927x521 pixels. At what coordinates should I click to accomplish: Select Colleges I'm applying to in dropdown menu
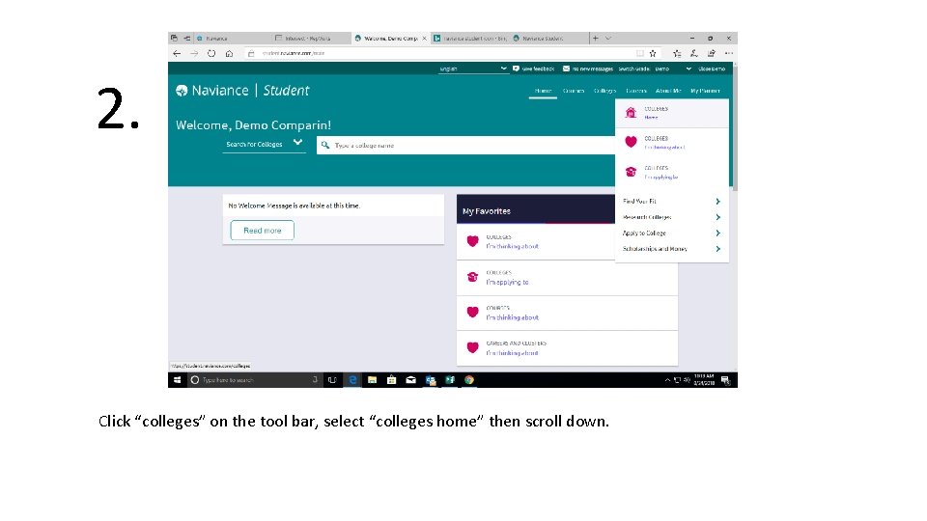(672, 172)
